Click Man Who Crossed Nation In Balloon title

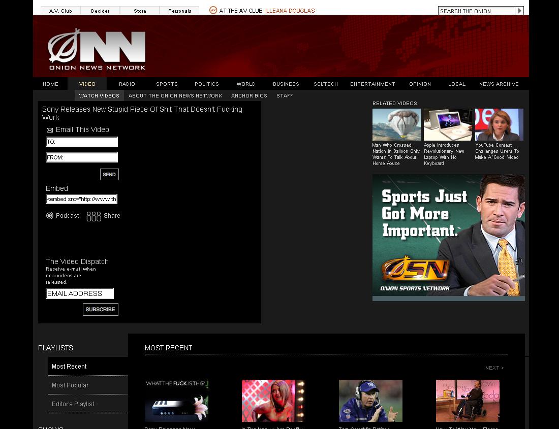(396, 154)
